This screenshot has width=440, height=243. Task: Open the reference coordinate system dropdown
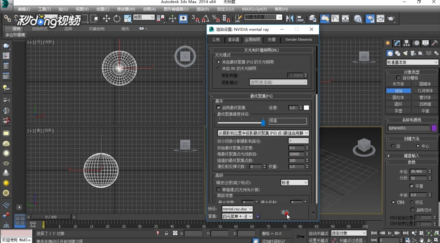(144, 17)
